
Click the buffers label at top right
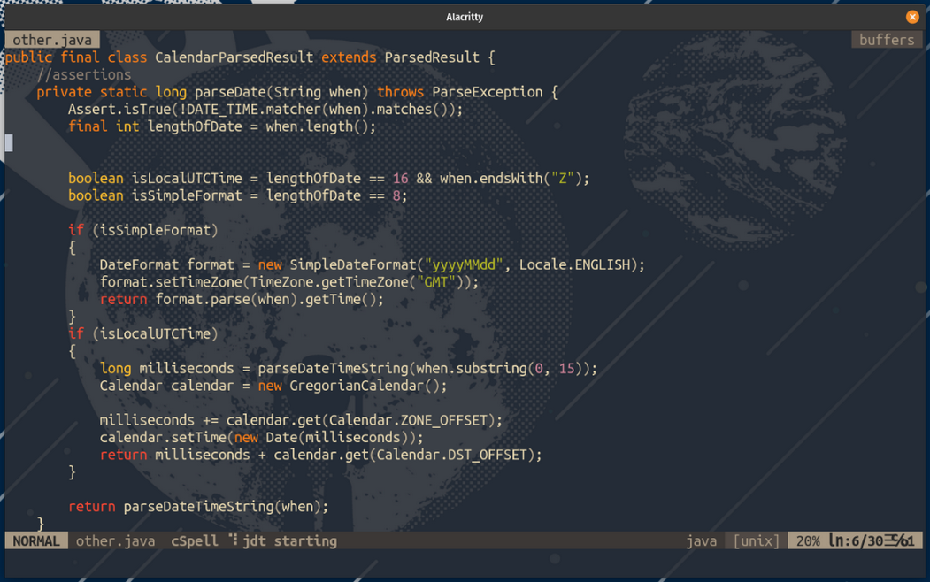tap(886, 39)
